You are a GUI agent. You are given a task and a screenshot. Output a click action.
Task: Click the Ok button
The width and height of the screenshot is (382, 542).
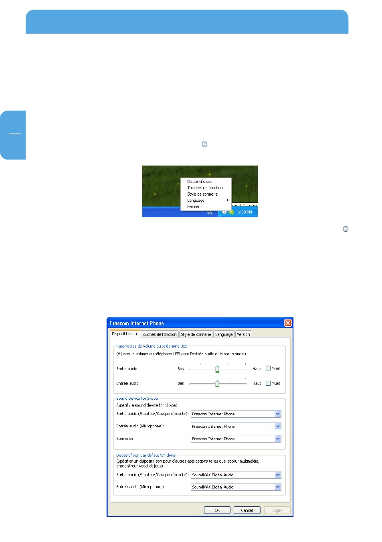click(217, 510)
